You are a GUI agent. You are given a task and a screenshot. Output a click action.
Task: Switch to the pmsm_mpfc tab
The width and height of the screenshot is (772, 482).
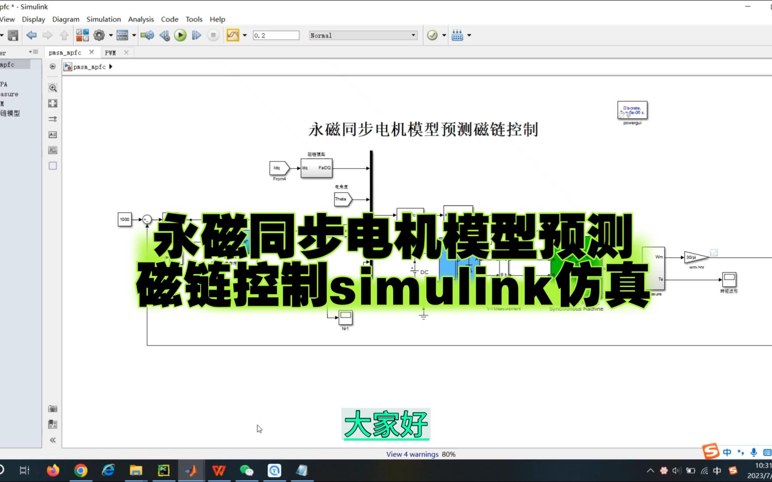[65, 53]
